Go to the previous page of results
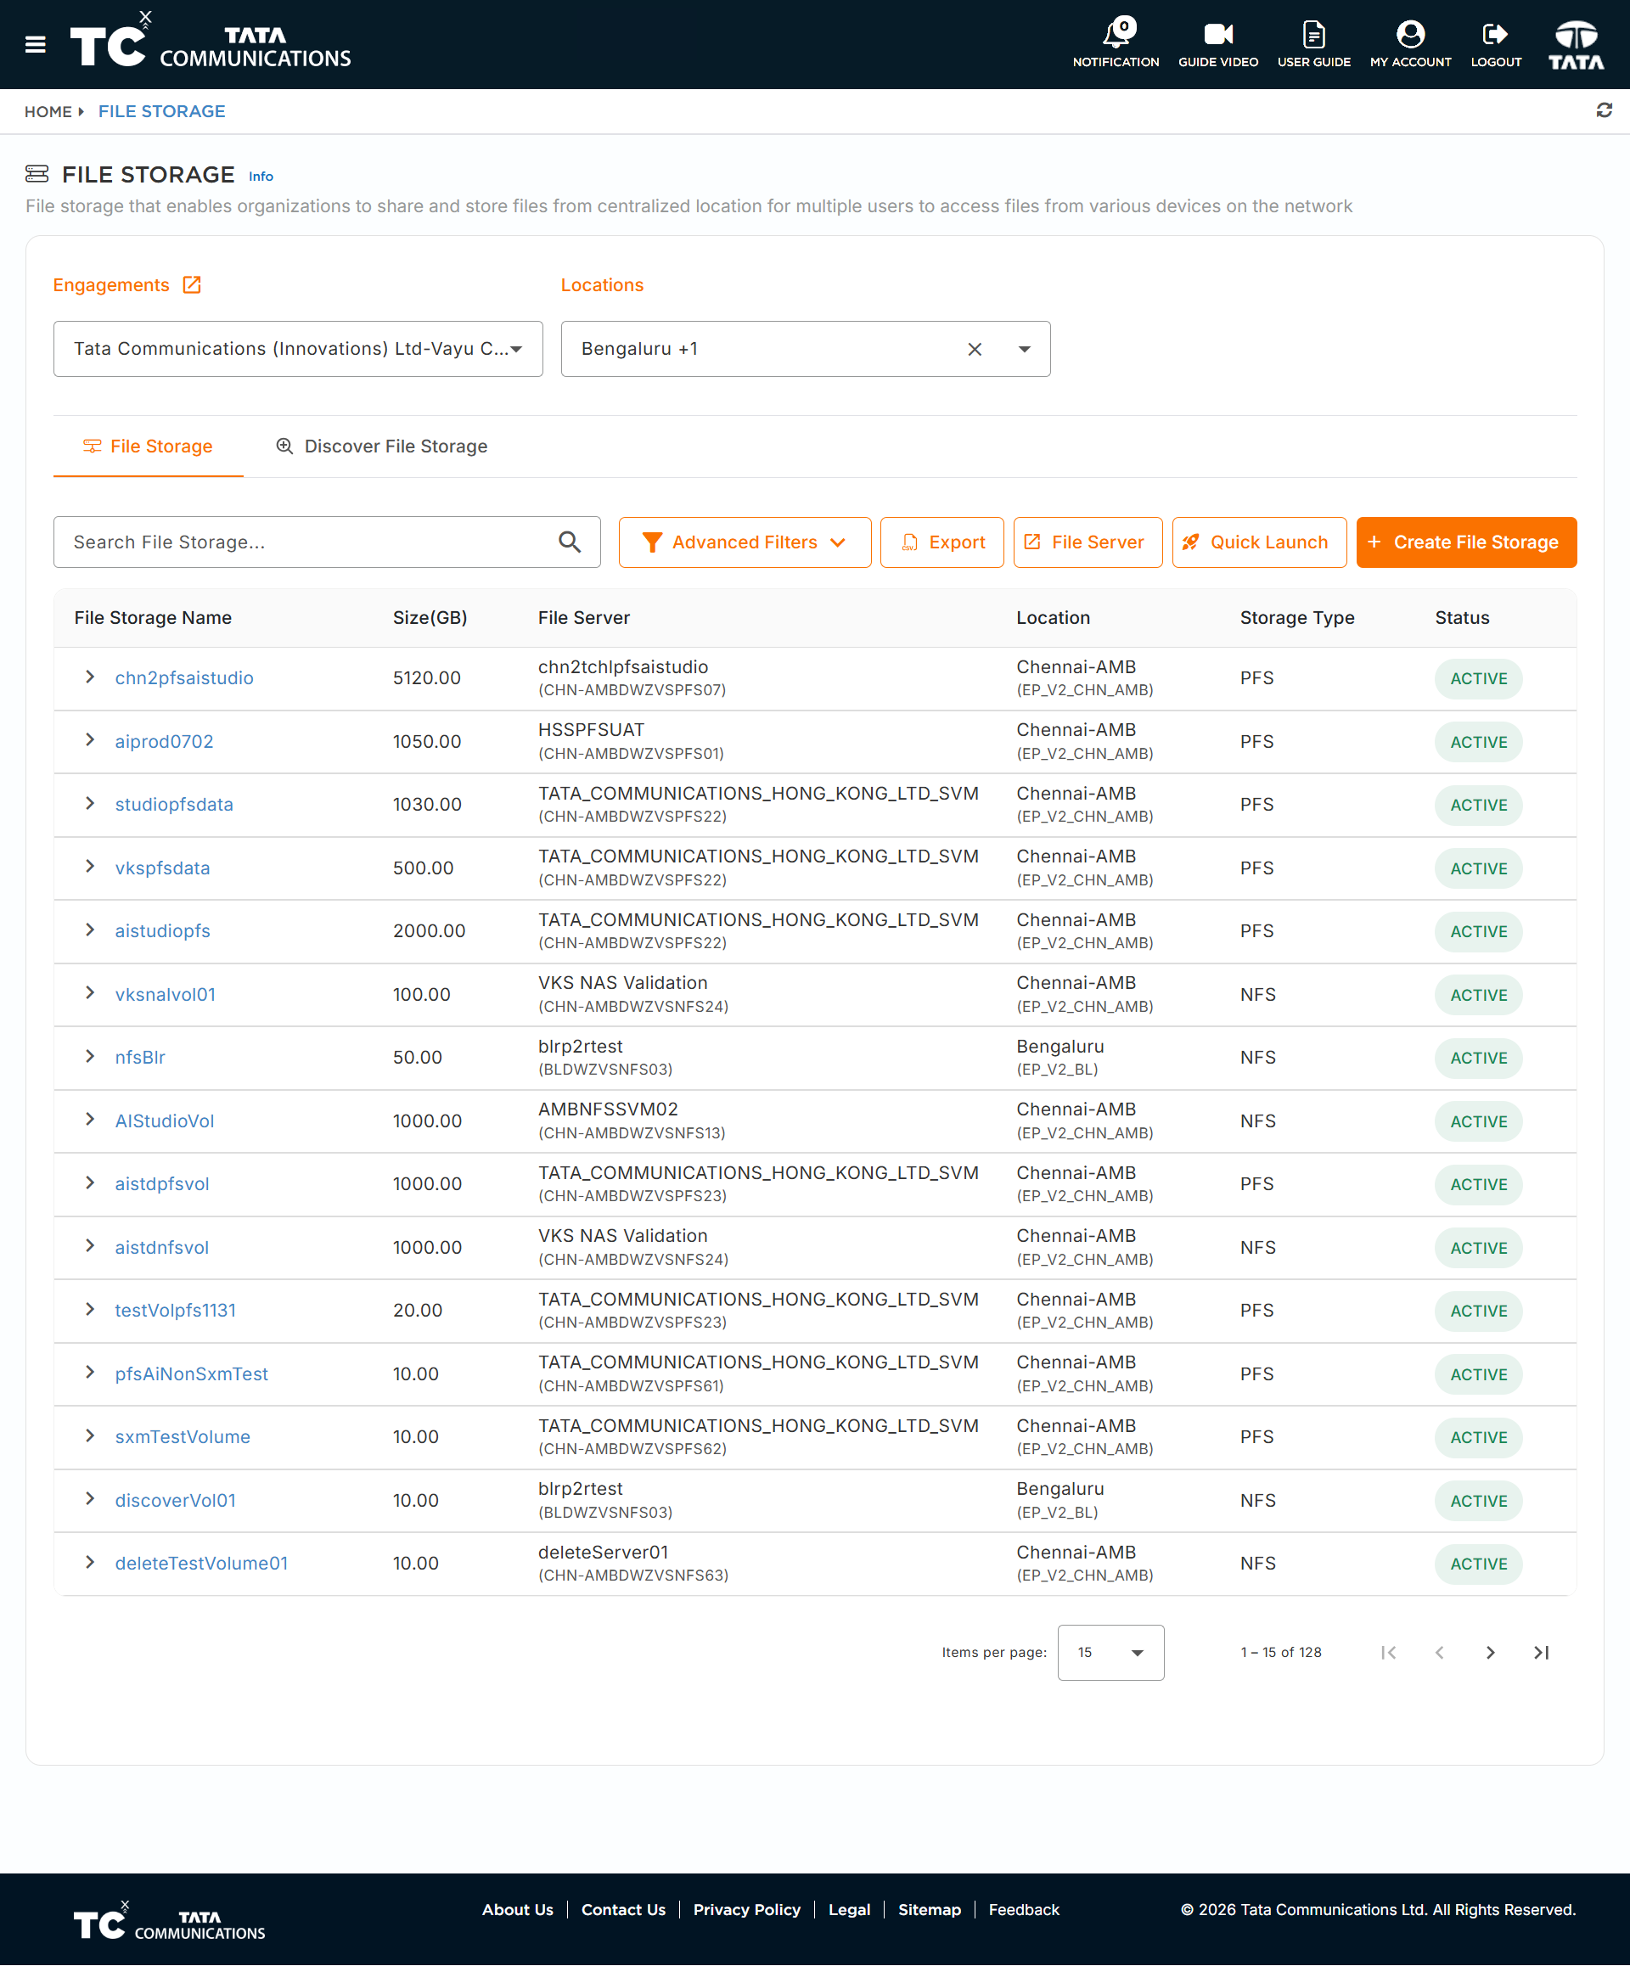Viewport: 1630px width, 1966px height. pyautogui.click(x=1439, y=1653)
